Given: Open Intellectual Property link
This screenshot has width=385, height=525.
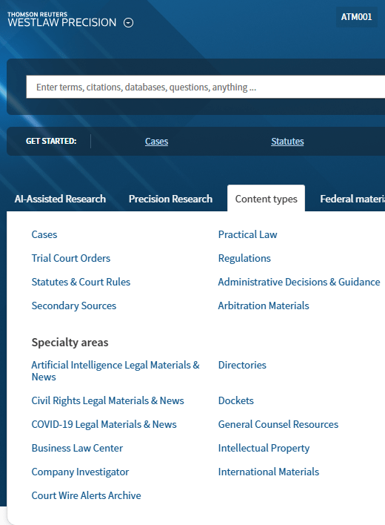Looking at the screenshot, I should coord(264,448).
